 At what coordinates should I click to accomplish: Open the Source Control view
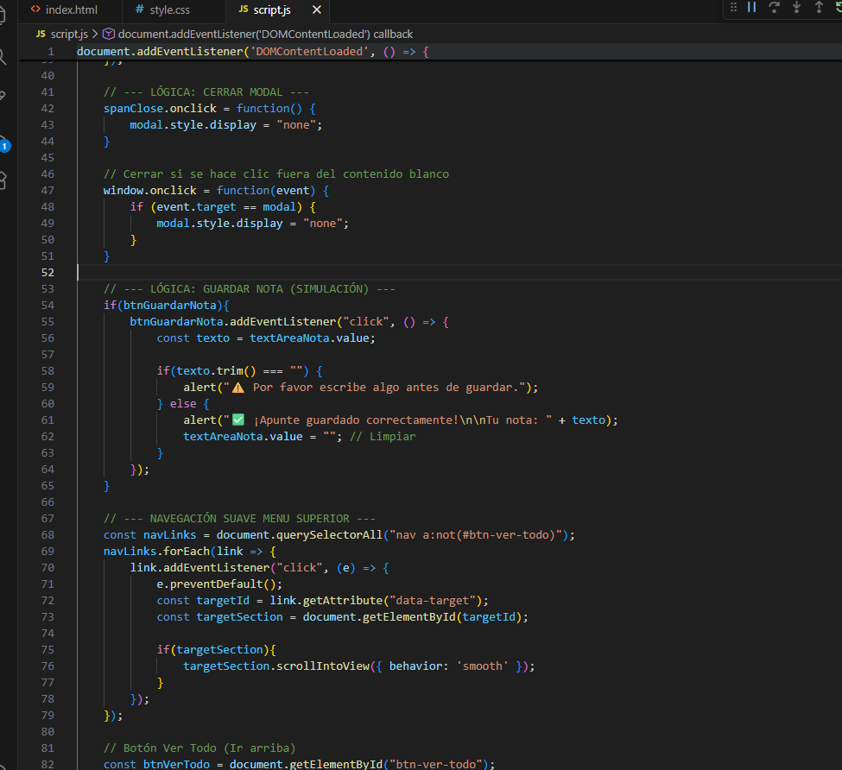click(3, 97)
